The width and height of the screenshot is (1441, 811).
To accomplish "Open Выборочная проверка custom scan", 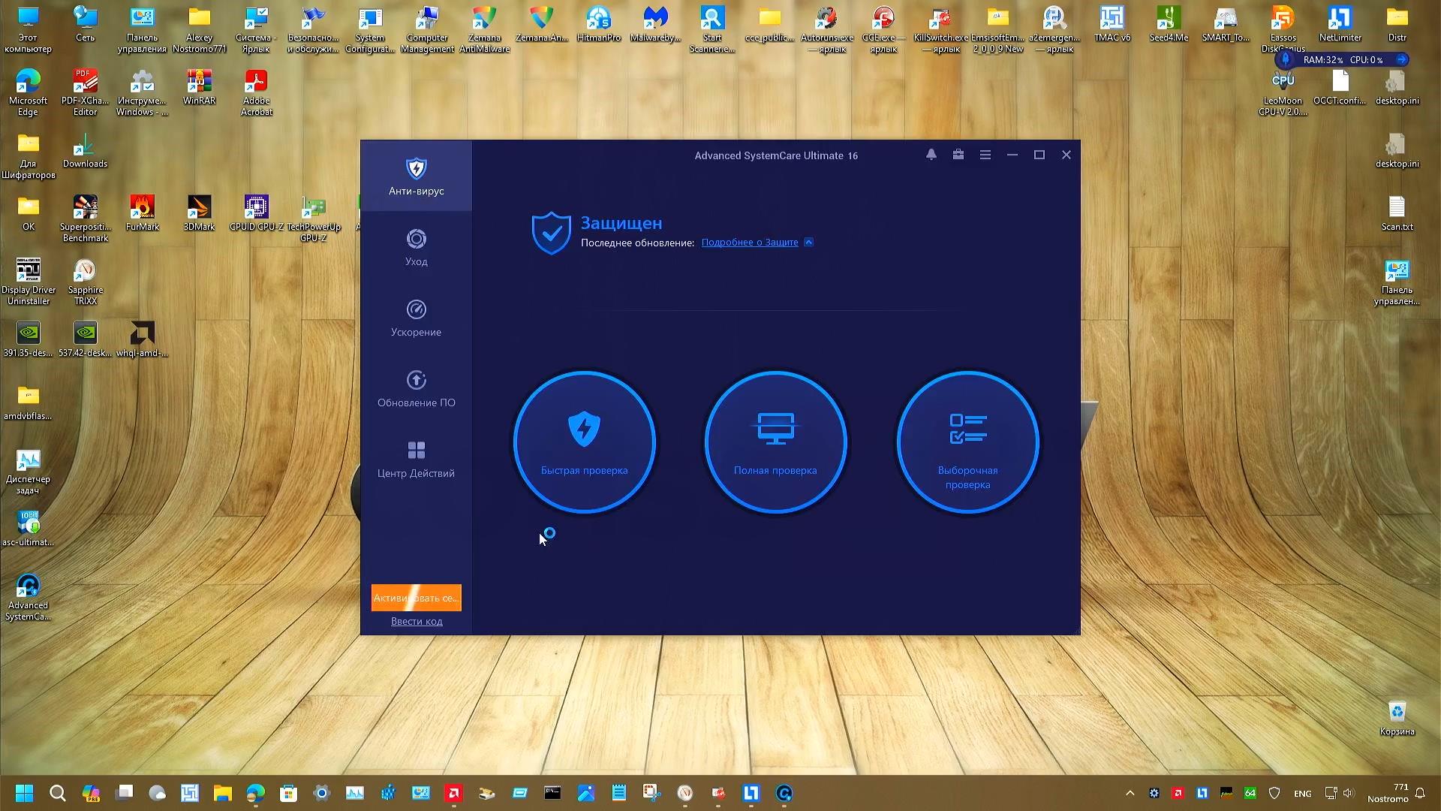I will 967,442.
